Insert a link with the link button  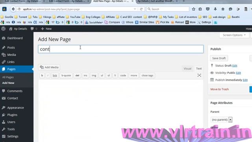pyautogui.click(x=55, y=75)
